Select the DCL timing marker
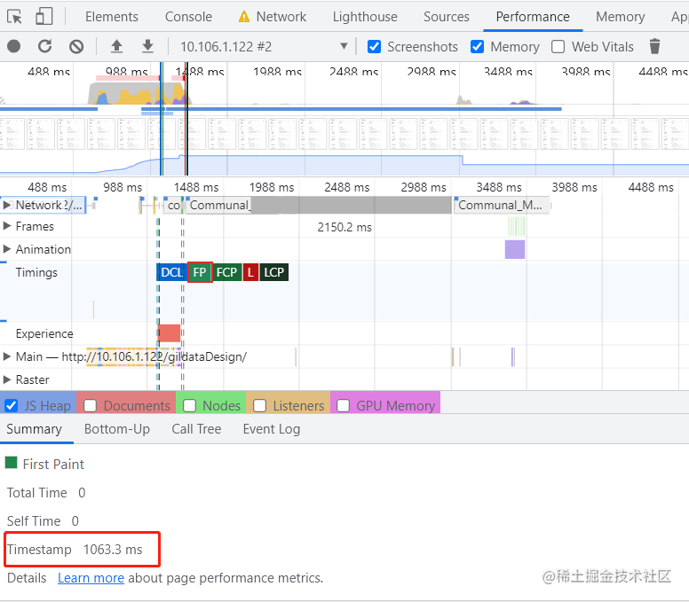Screen dimensions: 689x602 coord(171,272)
